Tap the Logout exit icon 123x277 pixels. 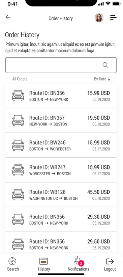(x=110, y=261)
